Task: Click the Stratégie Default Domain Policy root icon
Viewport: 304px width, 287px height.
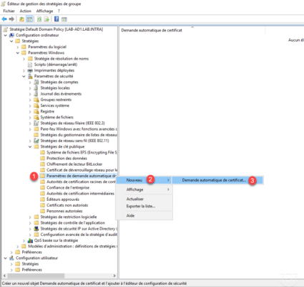Action: (x=6, y=29)
